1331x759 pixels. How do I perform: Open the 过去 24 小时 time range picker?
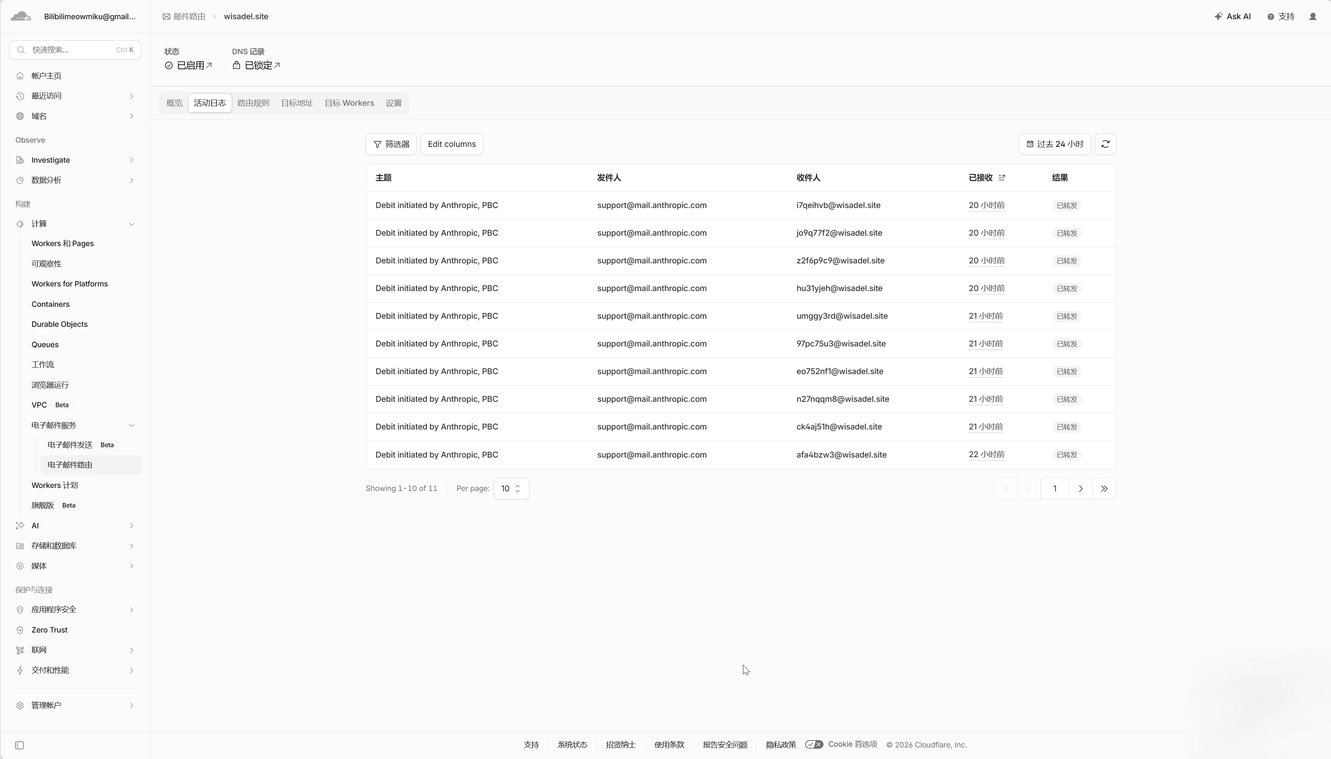1054,145
